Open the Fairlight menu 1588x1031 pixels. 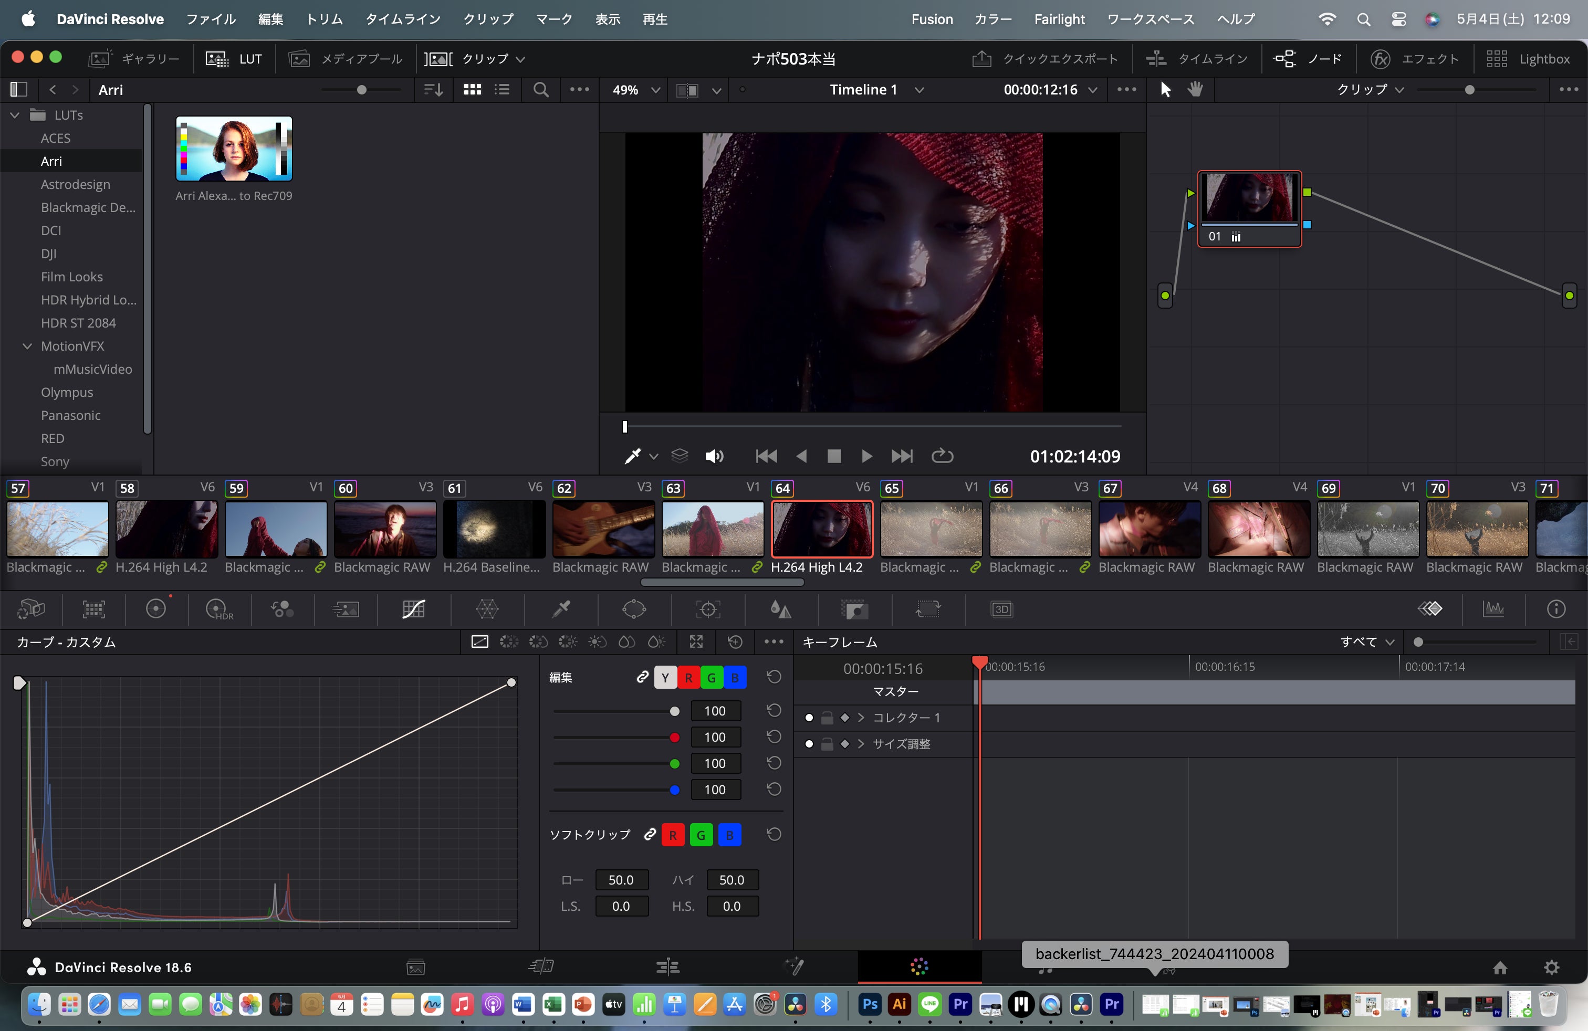(1059, 19)
